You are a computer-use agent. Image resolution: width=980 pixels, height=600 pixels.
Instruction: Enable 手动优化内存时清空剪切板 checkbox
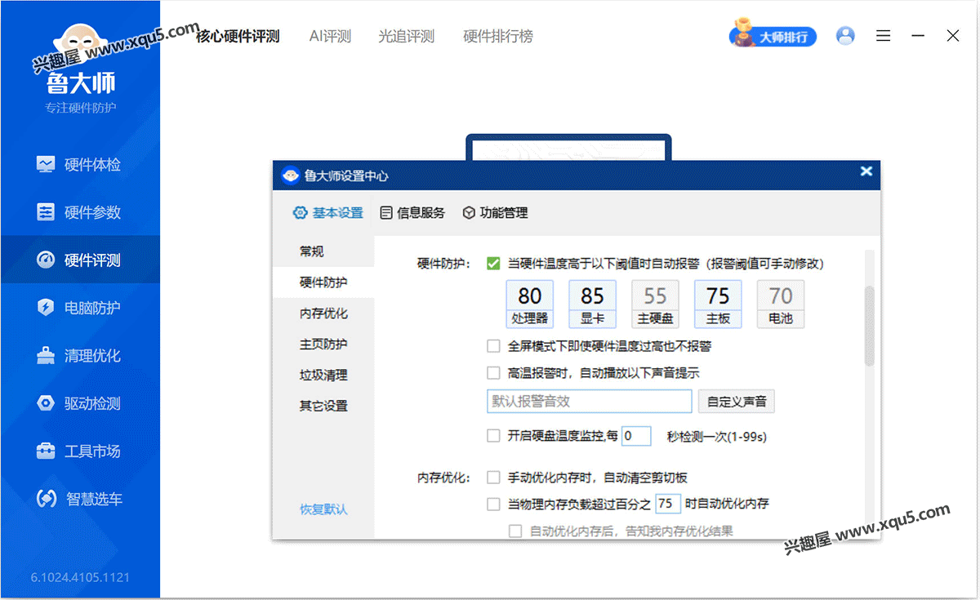pyautogui.click(x=493, y=478)
